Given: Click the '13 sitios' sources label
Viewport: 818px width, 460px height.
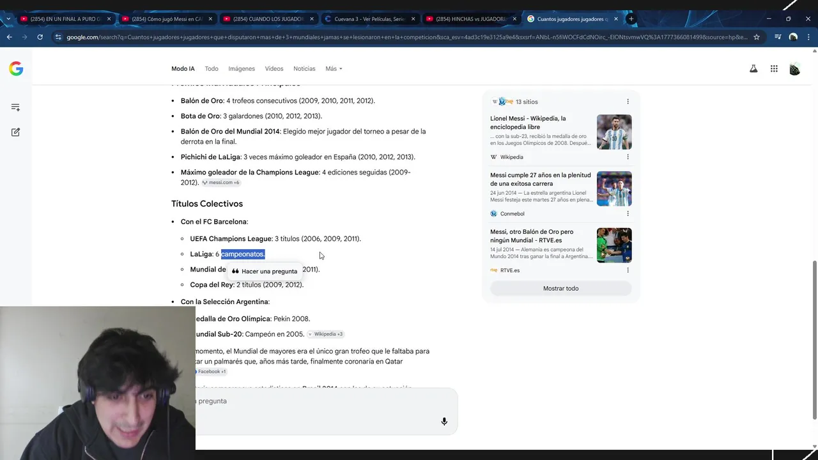Looking at the screenshot, I should coord(527,102).
